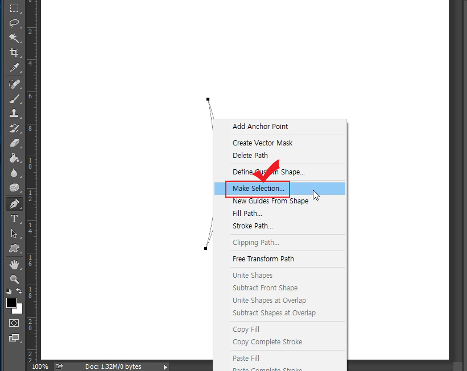The image size is (467, 371).
Task: Select the Custom Shape tool
Action: click(14, 248)
